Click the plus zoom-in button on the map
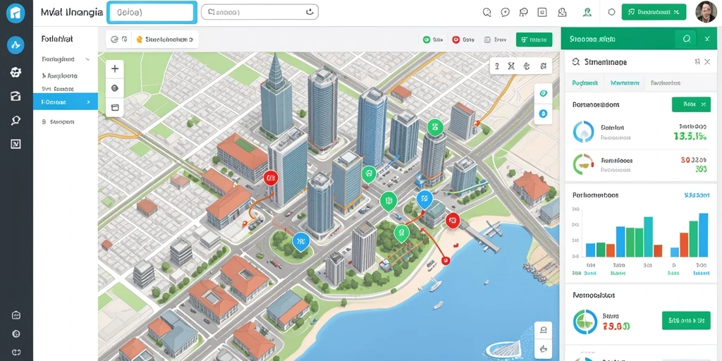Viewport: 722px width, 361px height. point(115,69)
